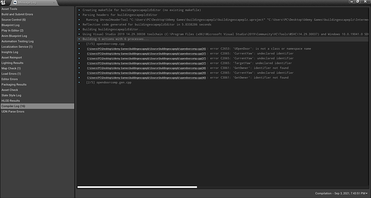Maximize the Message Log window
This screenshot has width=371, height=198.
point(358,2)
